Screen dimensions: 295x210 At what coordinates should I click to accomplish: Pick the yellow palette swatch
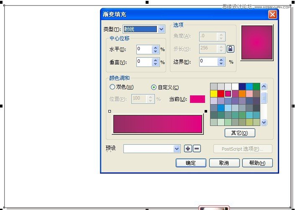pos(214,94)
